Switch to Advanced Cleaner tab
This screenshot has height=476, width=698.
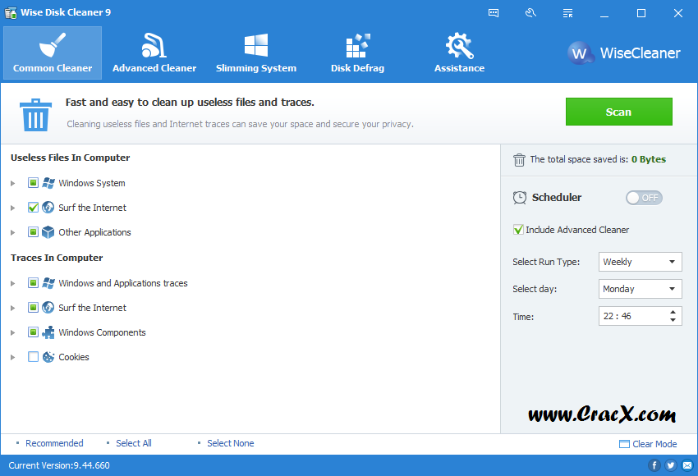[x=154, y=53]
